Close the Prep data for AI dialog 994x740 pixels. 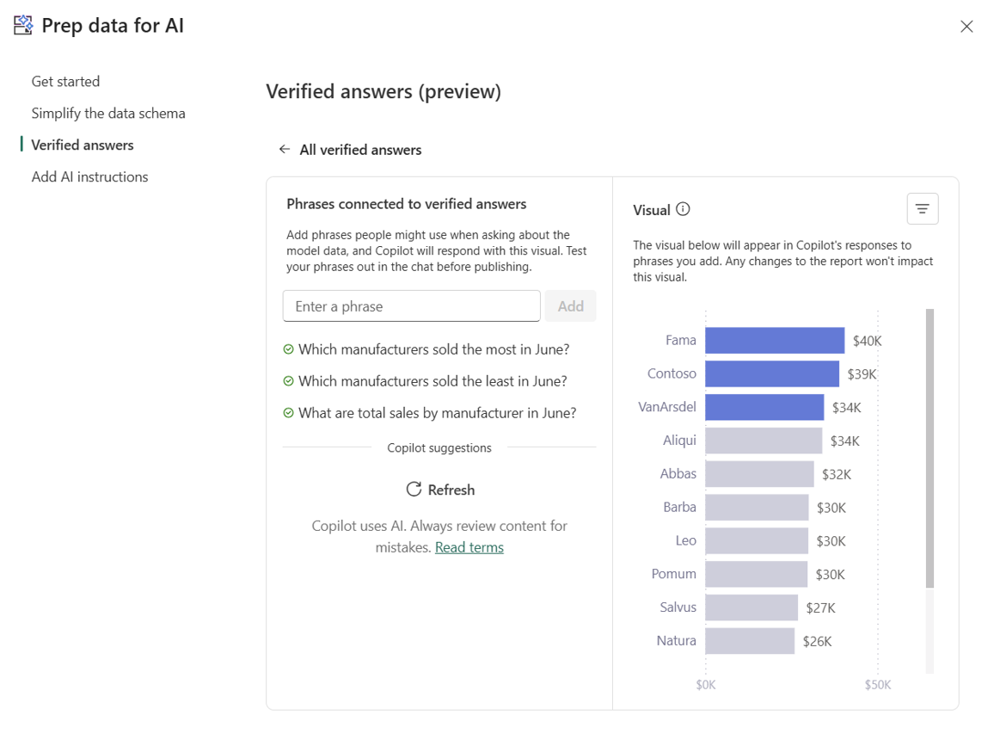966,27
